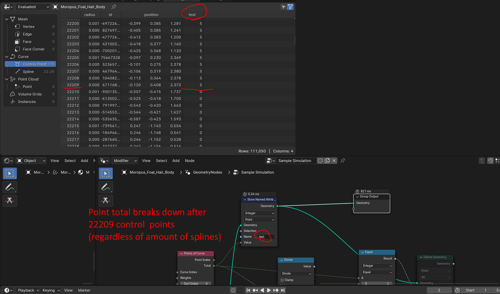Open the Integer data type dropdown in Store Named Attribute
The width and height of the screenshot is (500, 294).
point(259,213)
